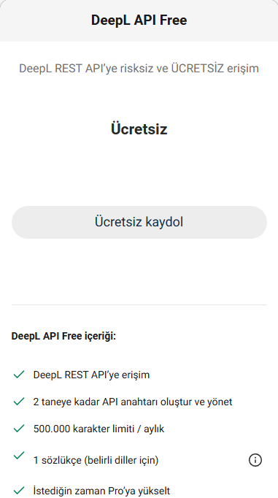
Task: Click the horizontal divider line below the button
Action: pos(139,305)
